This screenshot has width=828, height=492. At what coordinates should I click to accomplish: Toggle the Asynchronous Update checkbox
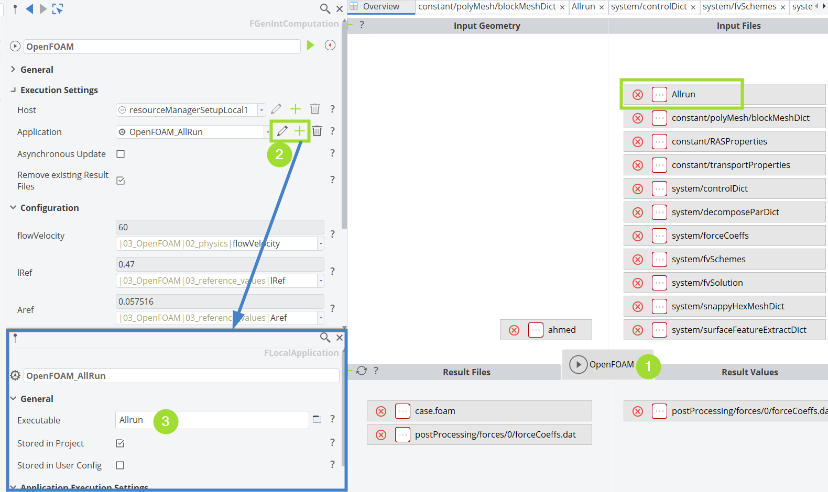click(x=121, y=154)
